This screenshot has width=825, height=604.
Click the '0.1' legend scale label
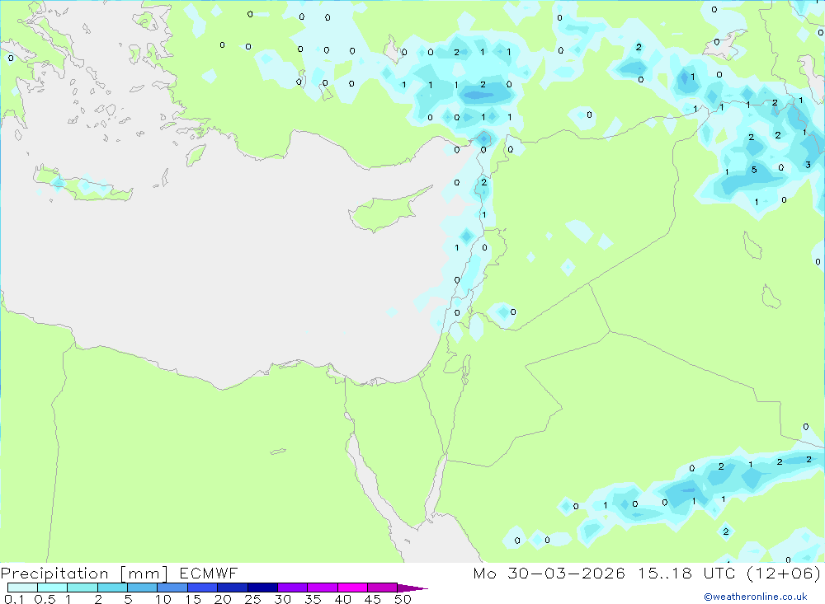tap(14, 599)
